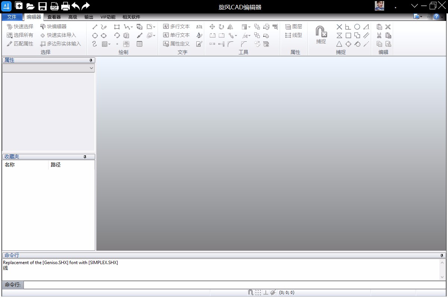Viewport: 448px width, 298px height.
Task: Enable perpendicular snap icon
Action: [x=348, y=27]
